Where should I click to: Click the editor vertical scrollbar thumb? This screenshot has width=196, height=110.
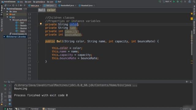(x=192, y=43)
